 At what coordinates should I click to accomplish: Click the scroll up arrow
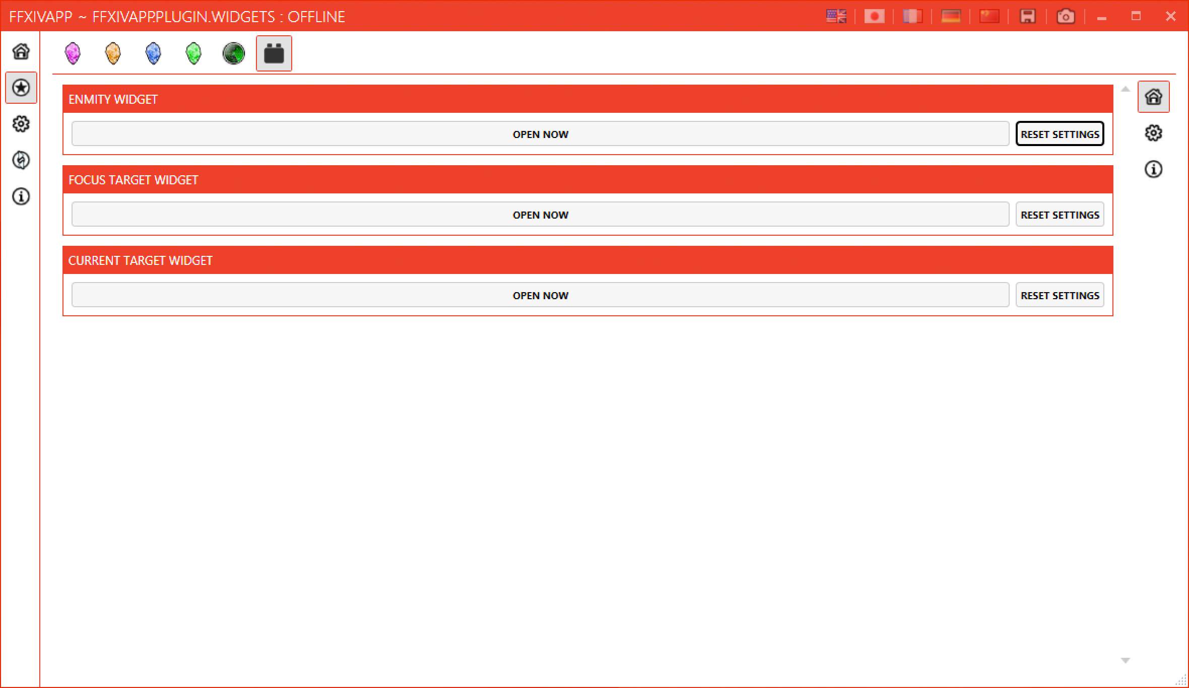[x=1126, y=89]
